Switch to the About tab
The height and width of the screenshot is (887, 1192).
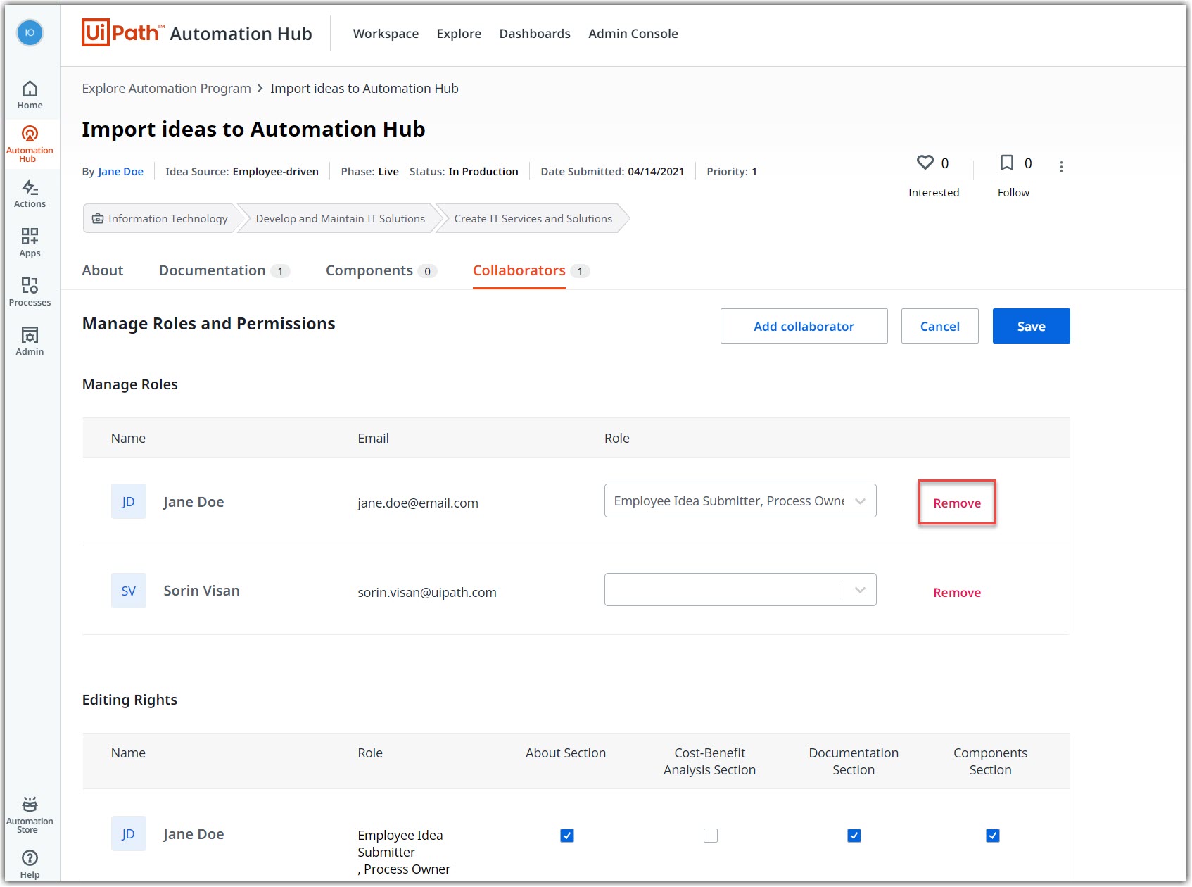point(103,271)
